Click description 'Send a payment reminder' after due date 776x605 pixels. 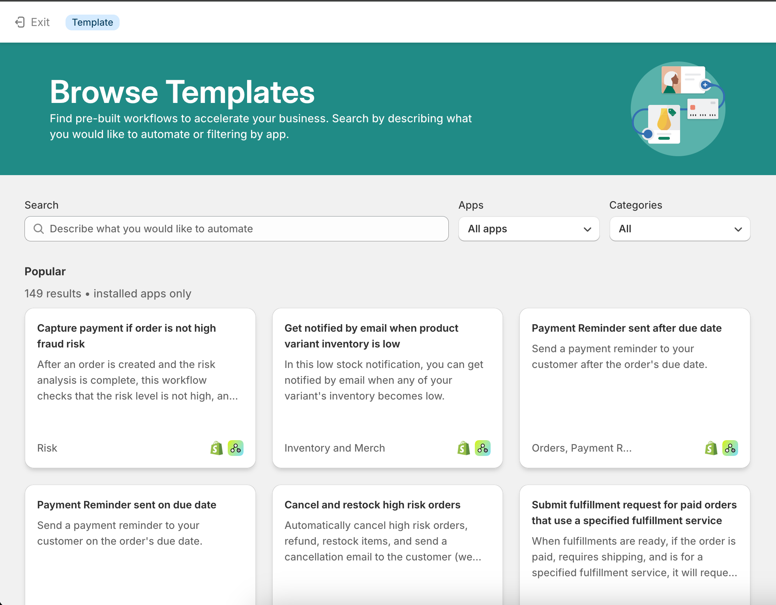tap(620, 357)
